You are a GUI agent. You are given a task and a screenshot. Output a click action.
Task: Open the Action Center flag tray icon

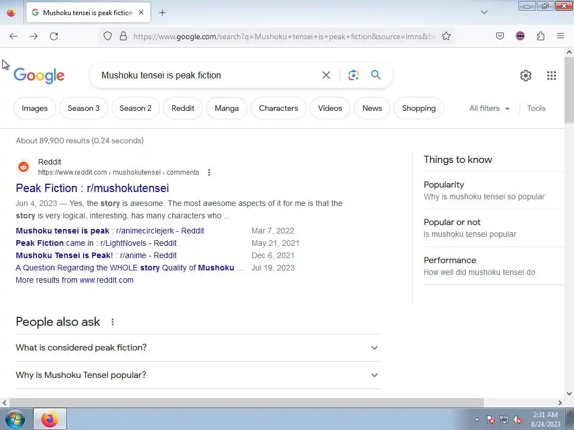(x=490, y=419)
